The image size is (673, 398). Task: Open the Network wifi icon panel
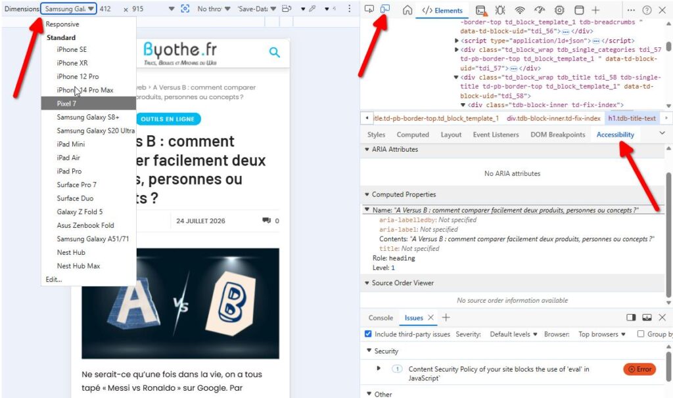pyautogui.click(x=520, y=10)
